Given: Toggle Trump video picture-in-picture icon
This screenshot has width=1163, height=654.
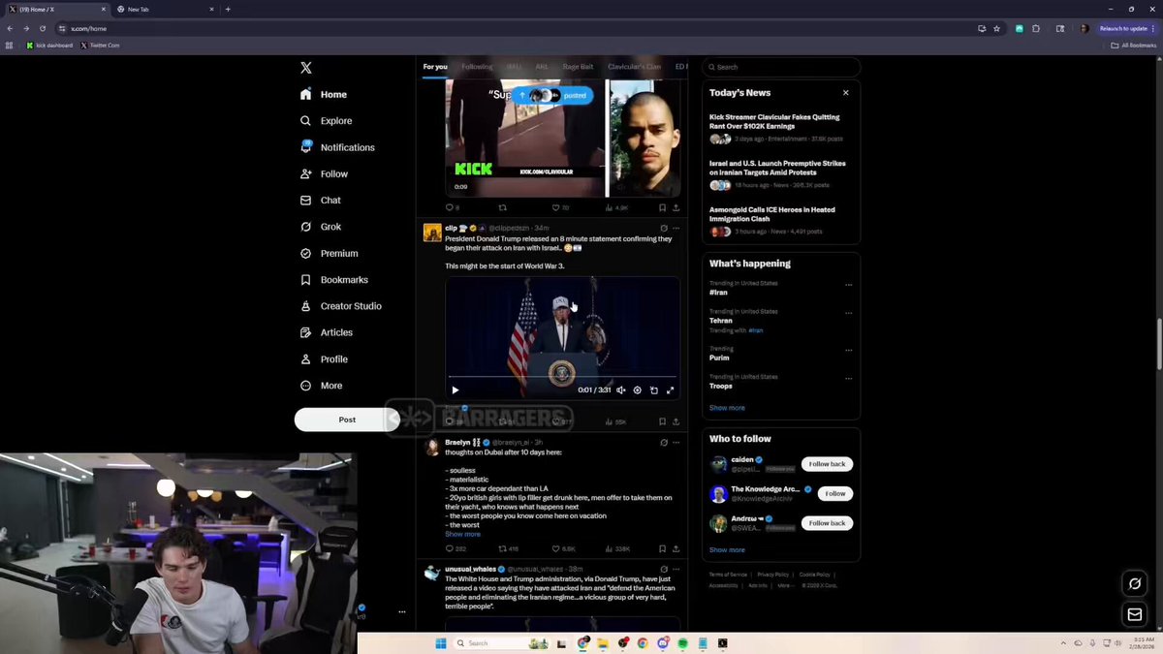Looking at the screenshot, I should coord(653,390).
